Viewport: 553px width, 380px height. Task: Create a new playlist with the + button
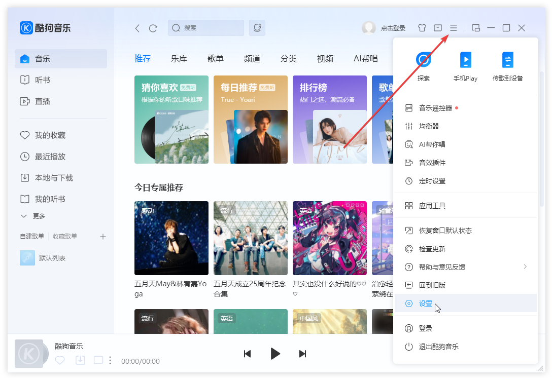(103, 236)
